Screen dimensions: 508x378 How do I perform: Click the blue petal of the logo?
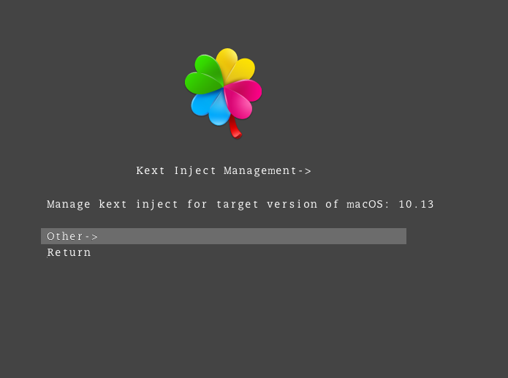(x=208, y=107)
